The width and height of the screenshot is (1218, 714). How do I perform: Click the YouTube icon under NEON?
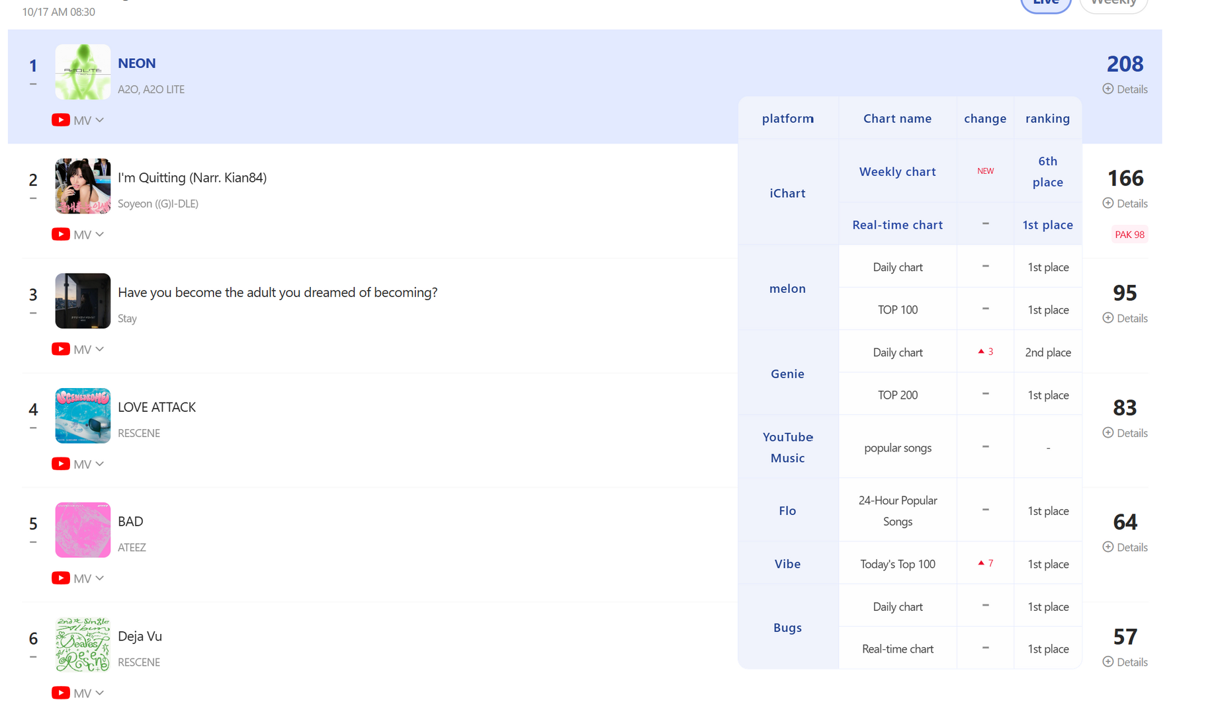tap(61, 120)
